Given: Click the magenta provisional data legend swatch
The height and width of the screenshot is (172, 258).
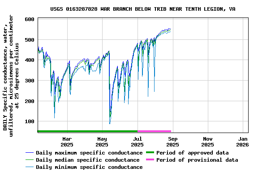Looking at the screenshot, I should point(150,159).
